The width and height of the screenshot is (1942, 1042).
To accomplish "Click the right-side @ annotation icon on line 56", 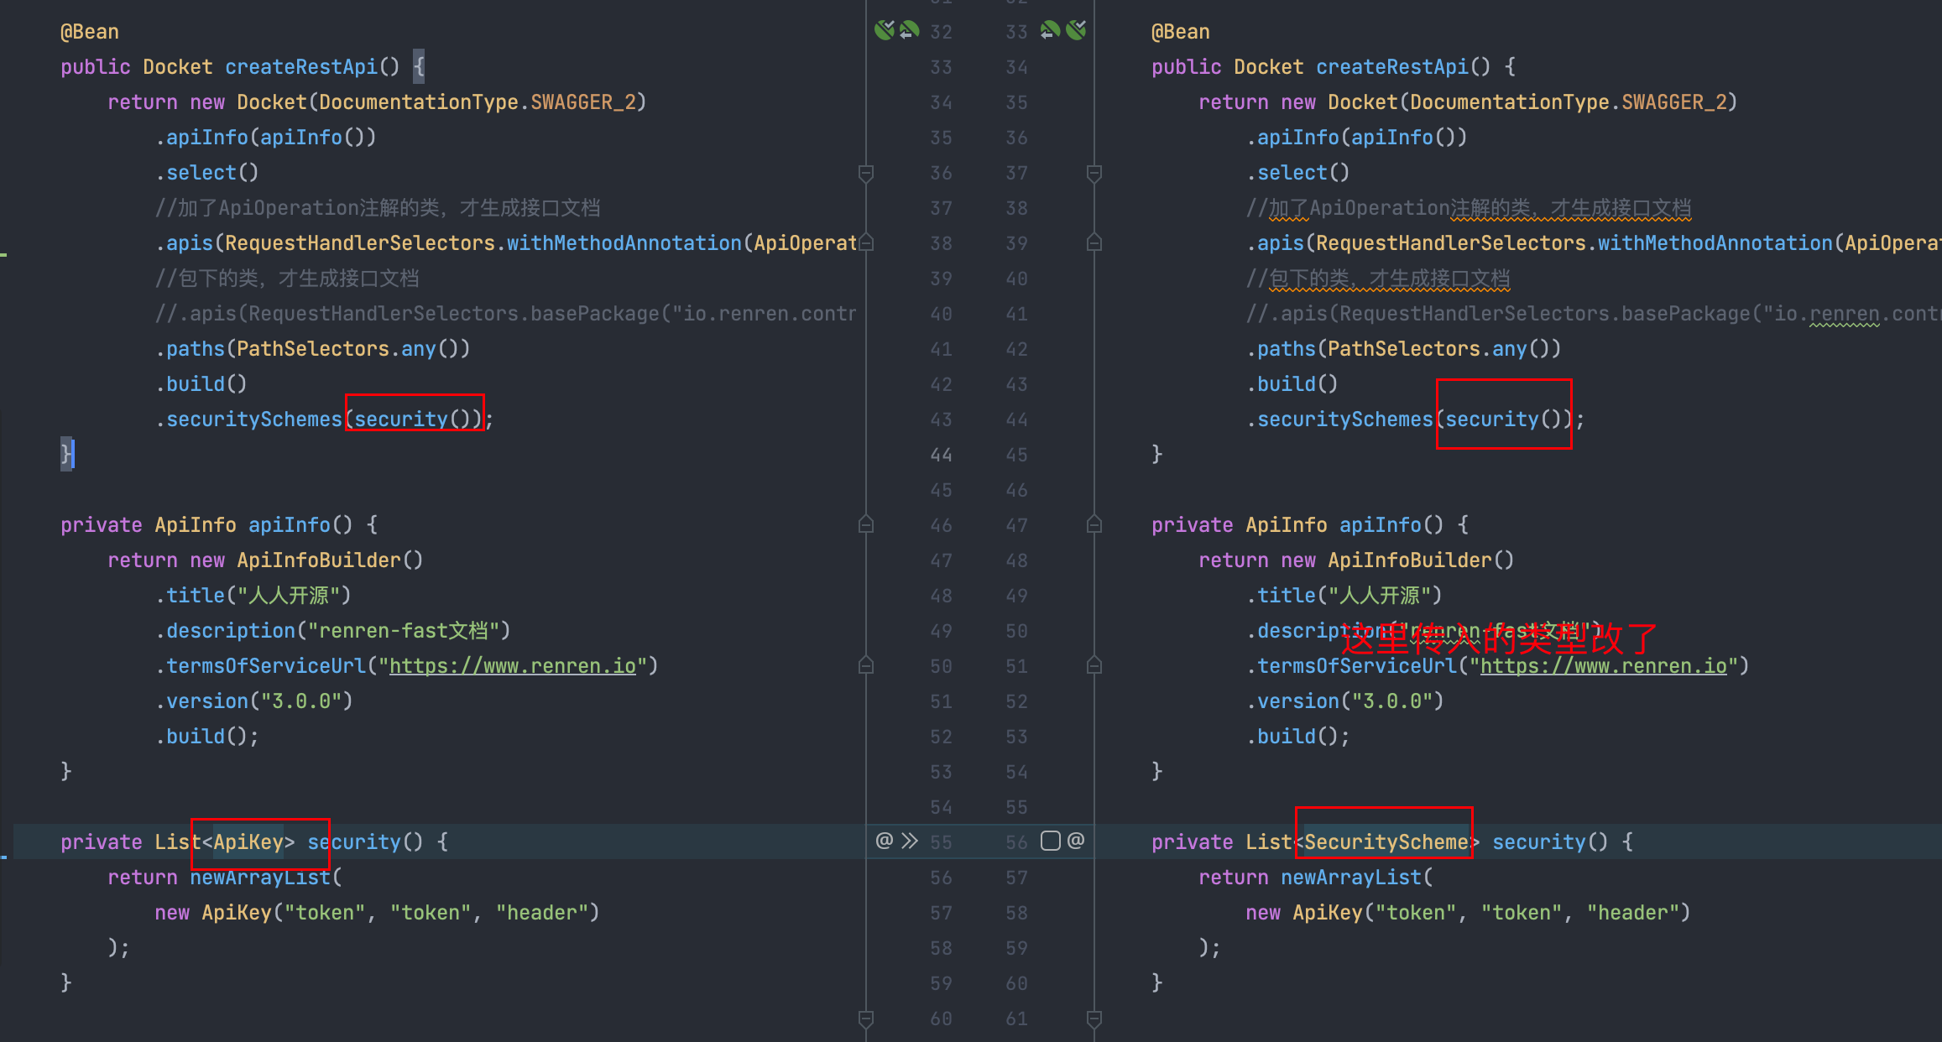I will (1076, 841).
